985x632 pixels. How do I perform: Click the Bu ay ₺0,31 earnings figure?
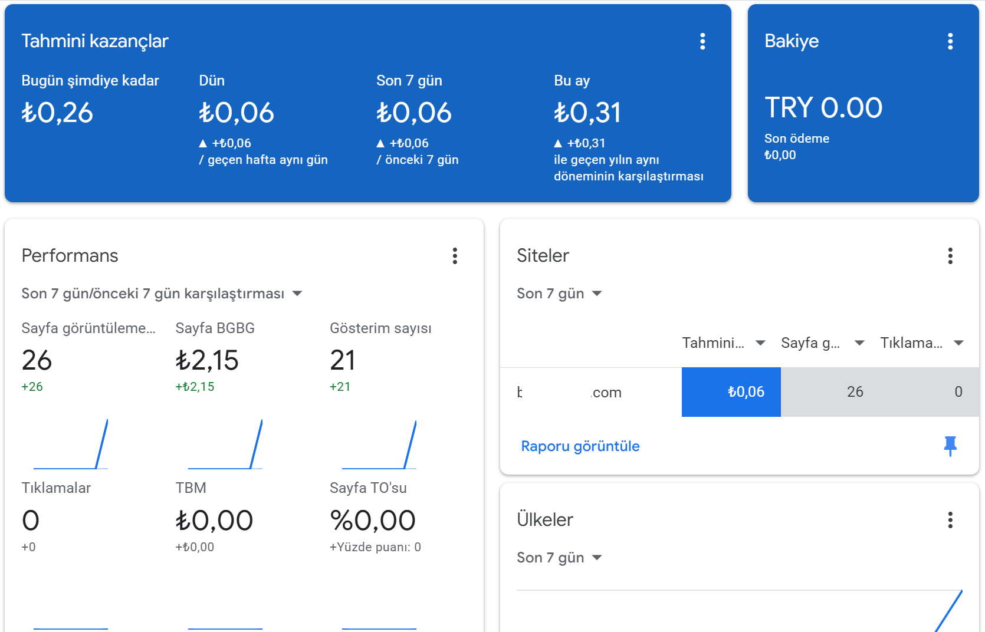[x=587, y=113]
